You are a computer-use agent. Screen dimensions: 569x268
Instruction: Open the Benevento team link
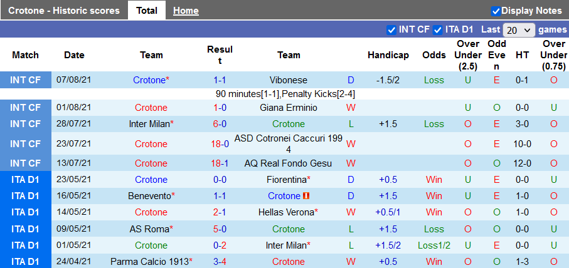click(149, 196)
